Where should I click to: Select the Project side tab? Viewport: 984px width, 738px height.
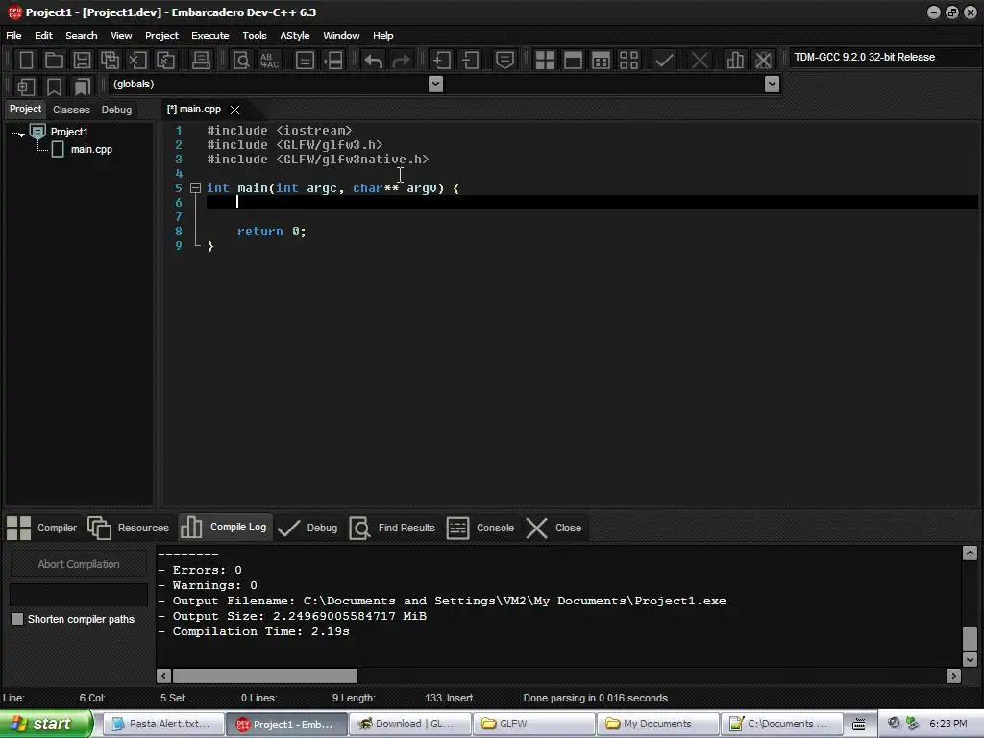(x=25, y=109)
